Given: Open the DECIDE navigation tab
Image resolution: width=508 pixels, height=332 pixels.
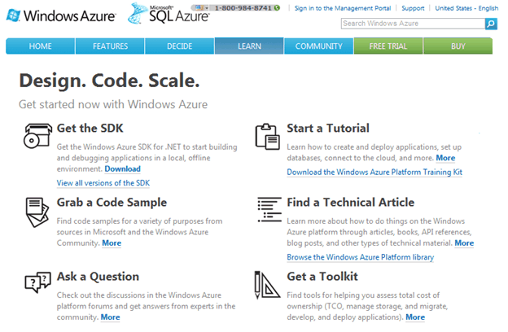Looking at the screenshot, I should click(x=179, y=46).
